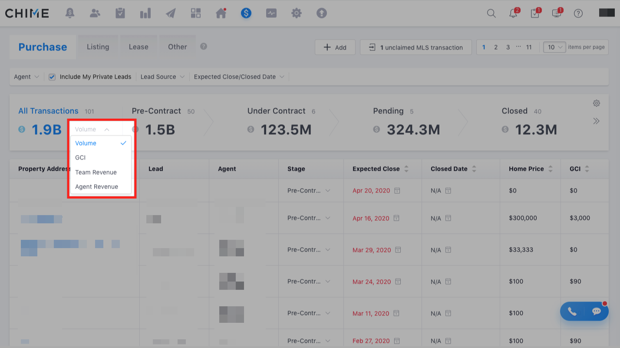Open the user profile avatar
Image resolution: width=620 pixels, height=348 pixels.
click(607, 13)
